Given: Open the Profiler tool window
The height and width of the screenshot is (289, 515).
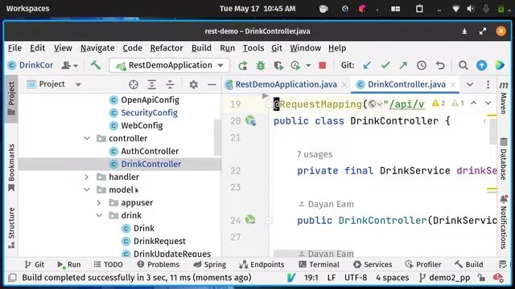Looking at the screenshot, I should (x=423, y=264).
